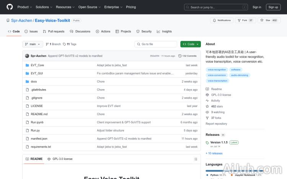
Task: Expand the Product menu
Action: coord(25,7)
